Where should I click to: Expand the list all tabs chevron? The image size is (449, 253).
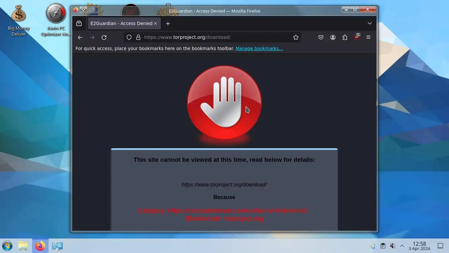370,23
